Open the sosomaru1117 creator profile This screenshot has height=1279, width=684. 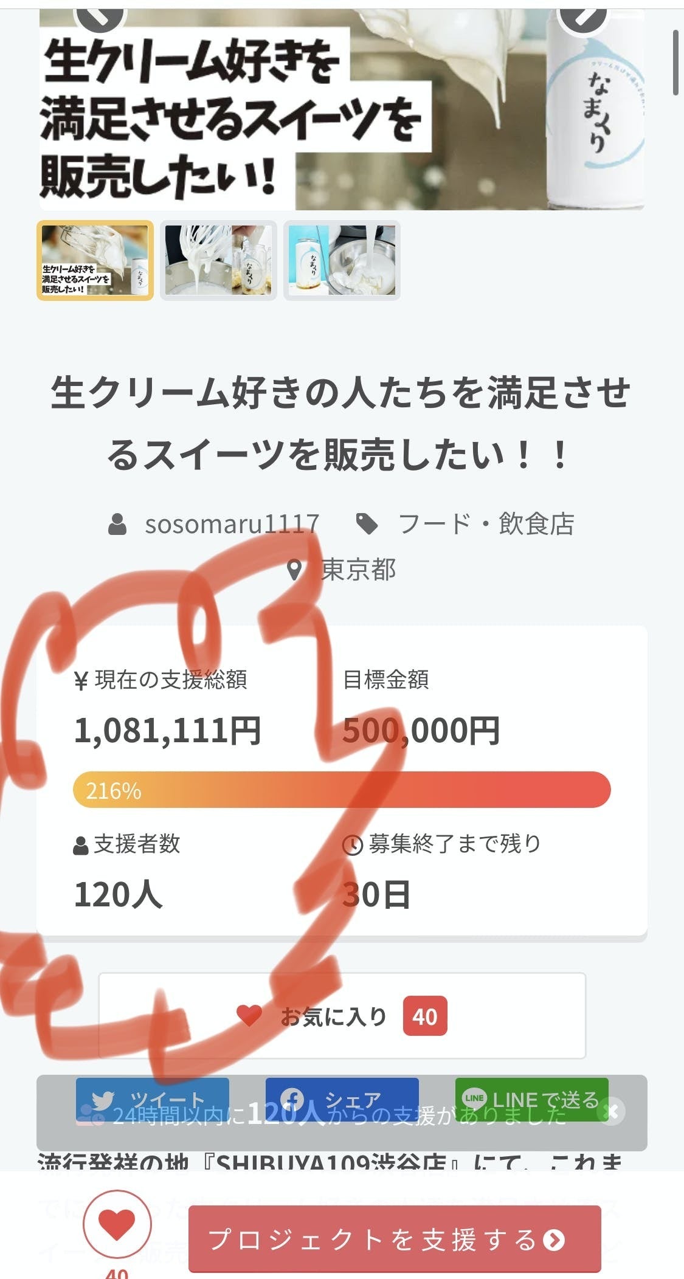pos(232,524)
